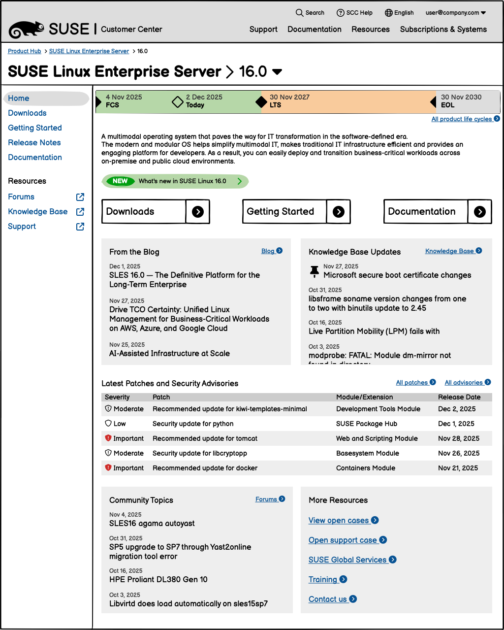Click the English language globe icon
The image size is (504, 630).
click(x=389, y=13)
